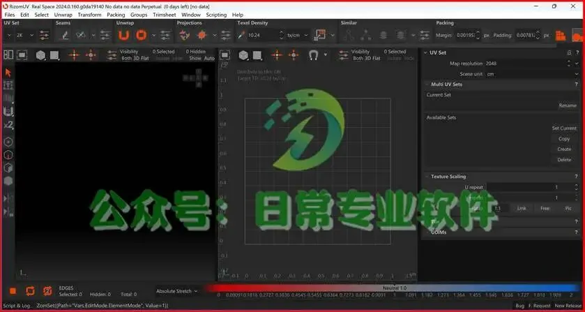Open the 2K resolution dropdown

coord(24,36)
